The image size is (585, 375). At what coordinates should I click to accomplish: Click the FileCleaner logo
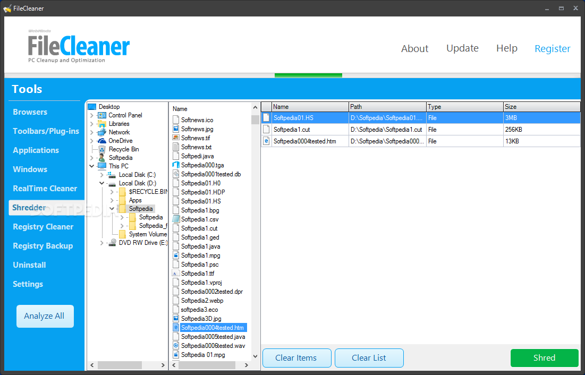click(x=78, y=46)
